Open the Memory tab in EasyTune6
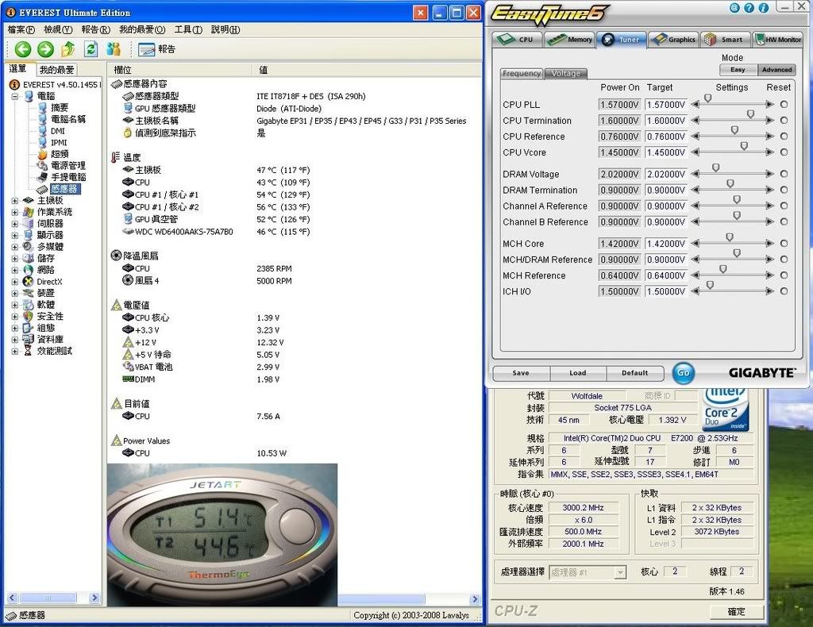Screen dimensions: 813x627 (x=569, y=40)
